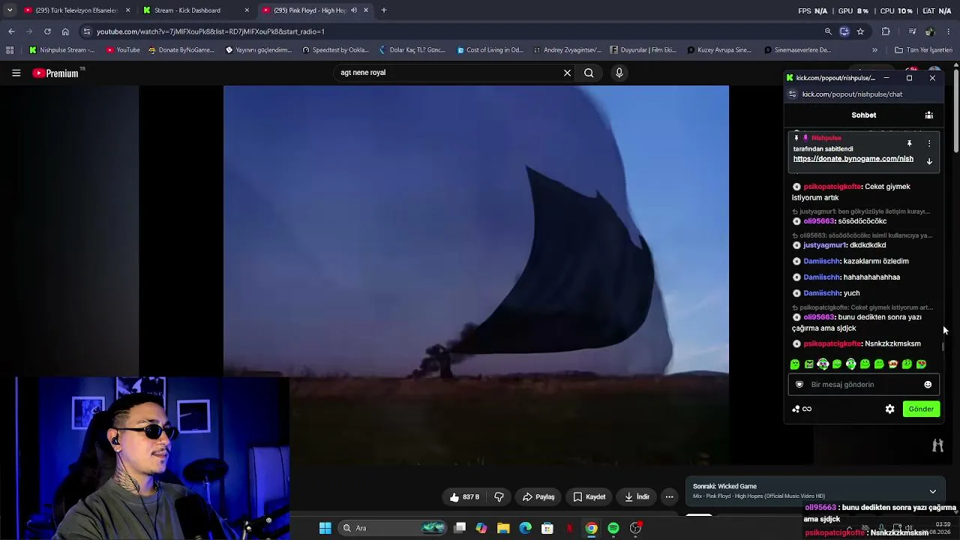Collapse the Sonraki: Wicked Game playlist panel
The image size is (960, 540).
(x=932, y=491)
